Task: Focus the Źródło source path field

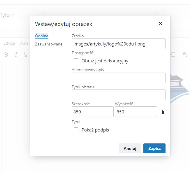Action: click(x=119, y=44)
